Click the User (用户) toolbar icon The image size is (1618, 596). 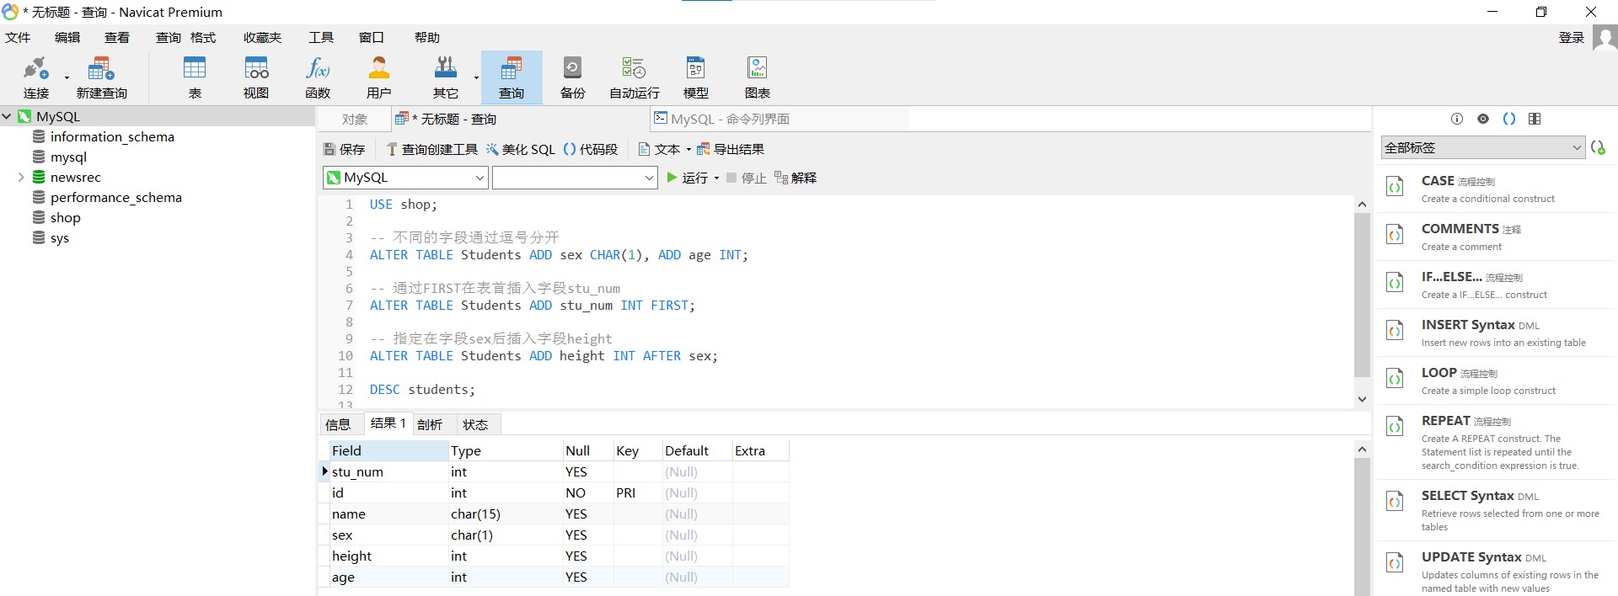click(x=379, y=77)
